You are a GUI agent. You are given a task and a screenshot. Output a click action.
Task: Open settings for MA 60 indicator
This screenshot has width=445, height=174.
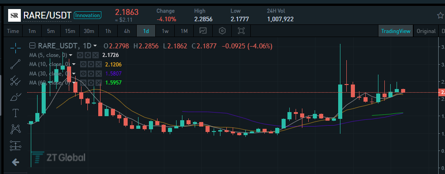click(x=91, y=83)
